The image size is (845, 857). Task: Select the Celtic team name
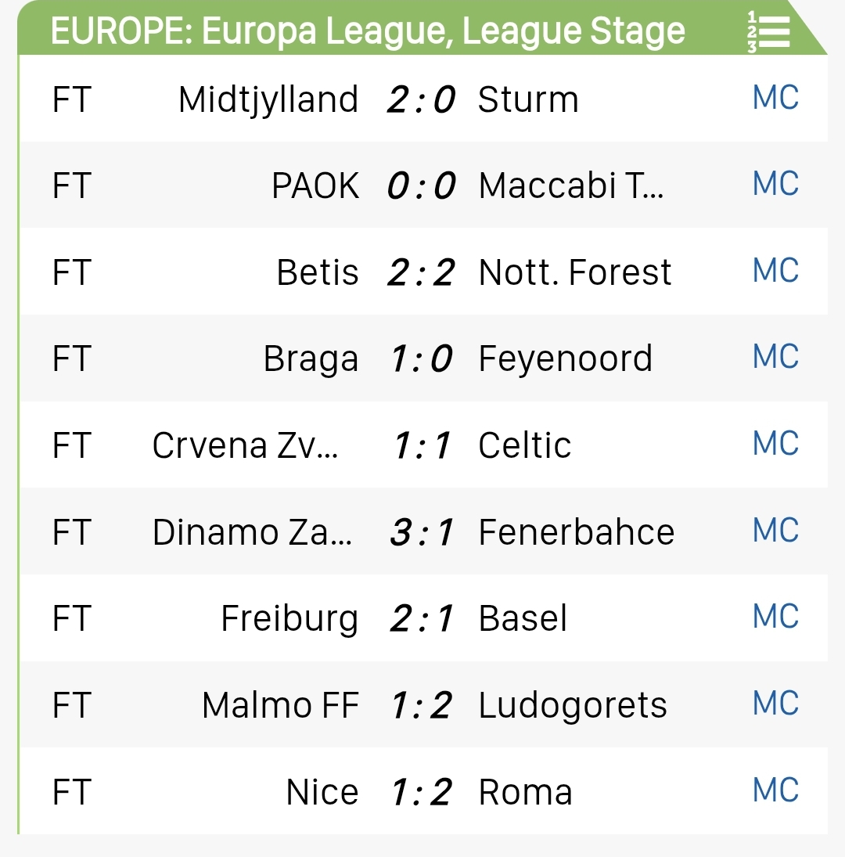[525, 446]
